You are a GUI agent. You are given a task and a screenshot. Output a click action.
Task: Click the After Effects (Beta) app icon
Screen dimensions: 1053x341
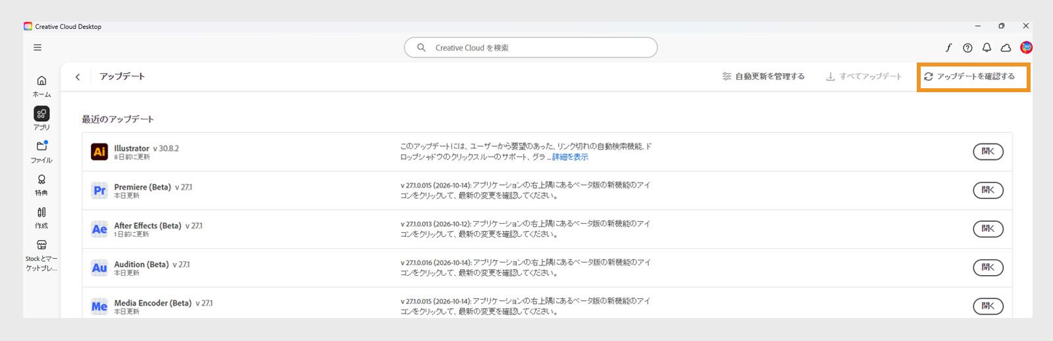(99, 229)
